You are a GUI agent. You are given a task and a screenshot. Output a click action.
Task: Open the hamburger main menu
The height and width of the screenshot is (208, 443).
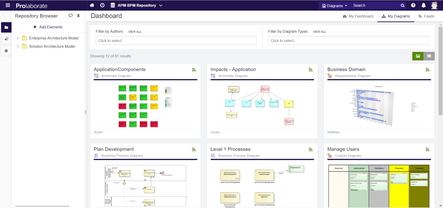[8, 5]
